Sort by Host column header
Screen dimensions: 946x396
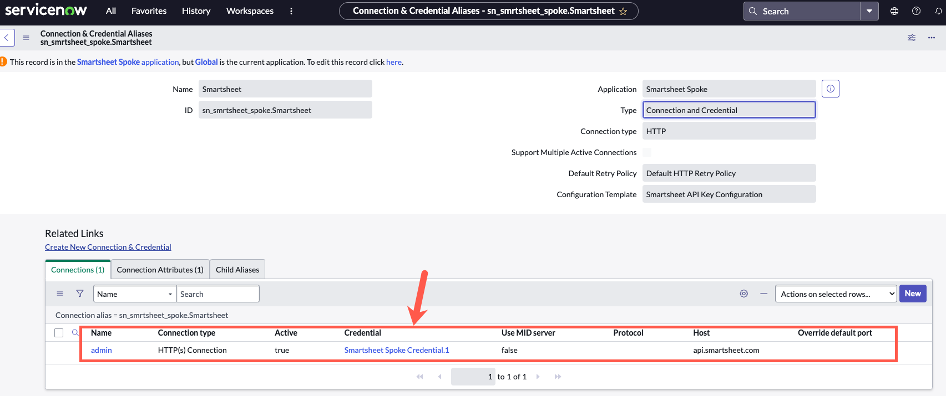(701, 333)
